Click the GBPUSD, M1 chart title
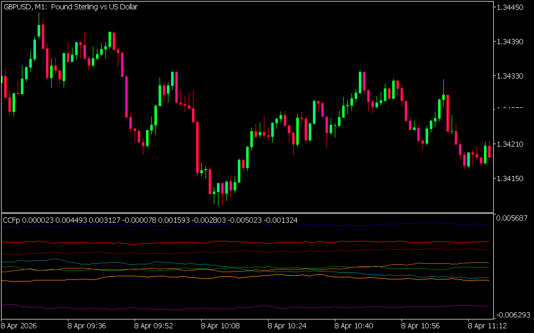Screen dimensions: 534x333 (x=70, y=7)
